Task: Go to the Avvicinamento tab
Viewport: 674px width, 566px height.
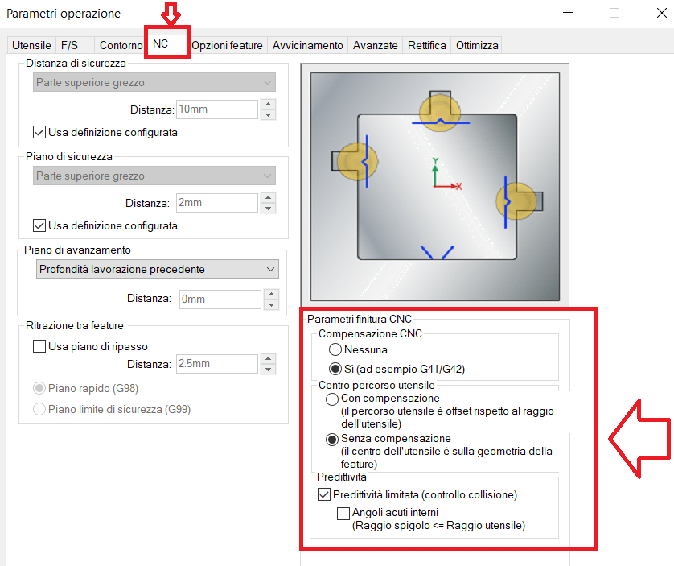Action: pos(308,45)
